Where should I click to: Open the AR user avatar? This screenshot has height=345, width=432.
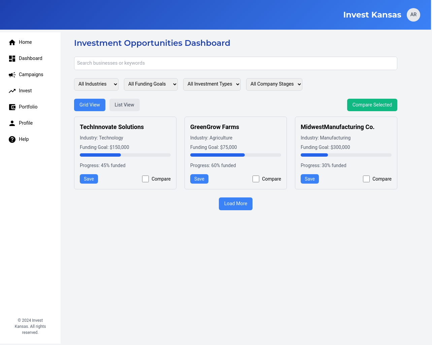click(413, 15)
